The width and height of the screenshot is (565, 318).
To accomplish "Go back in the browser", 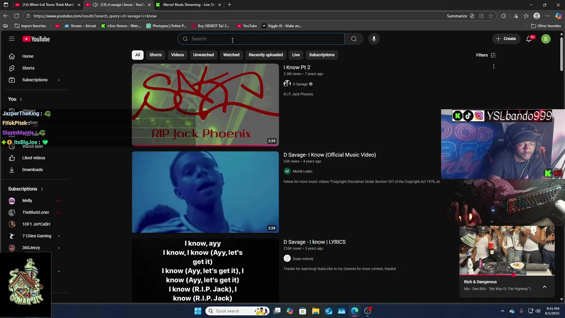I will 6,16.
